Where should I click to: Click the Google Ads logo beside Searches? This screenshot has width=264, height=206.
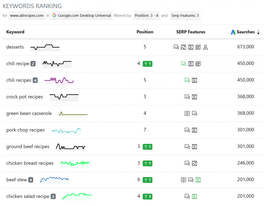233,32
